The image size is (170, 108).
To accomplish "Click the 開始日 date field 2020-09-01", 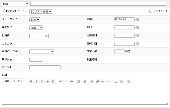I will tap(124, 19).
